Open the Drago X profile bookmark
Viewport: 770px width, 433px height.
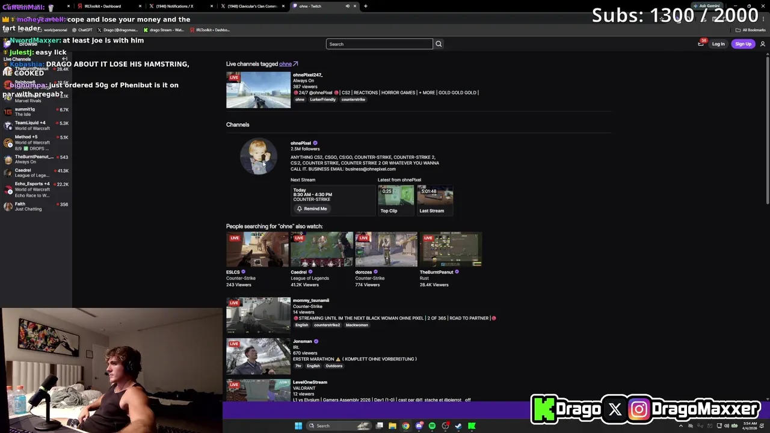tap(118, 29)
